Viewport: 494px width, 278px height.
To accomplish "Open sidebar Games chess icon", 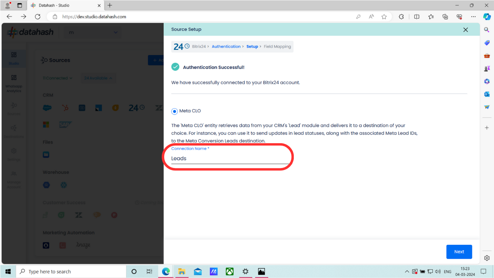I will pyautogui.click(x=487, y=68).
